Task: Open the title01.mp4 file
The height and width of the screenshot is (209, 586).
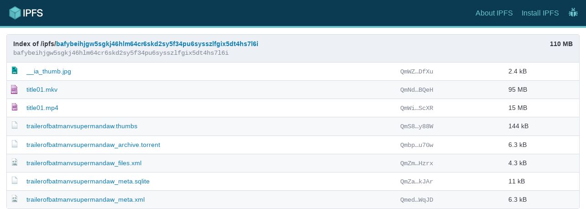Action: tap(42, 108)
